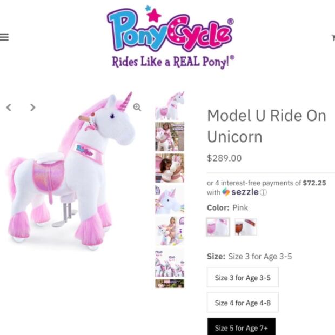335x335 pixels.
Task: View third thumbnail of child hugging unicorn
Action: point(170,168)
